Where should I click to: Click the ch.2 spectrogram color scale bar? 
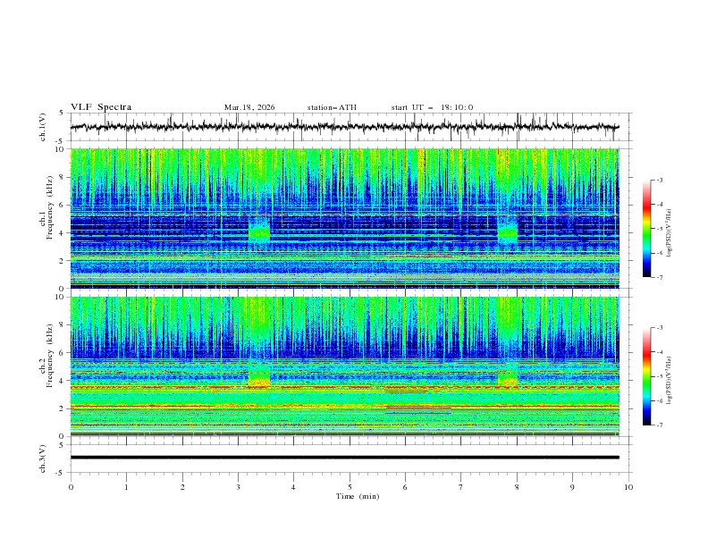click(x=646, y=376)
